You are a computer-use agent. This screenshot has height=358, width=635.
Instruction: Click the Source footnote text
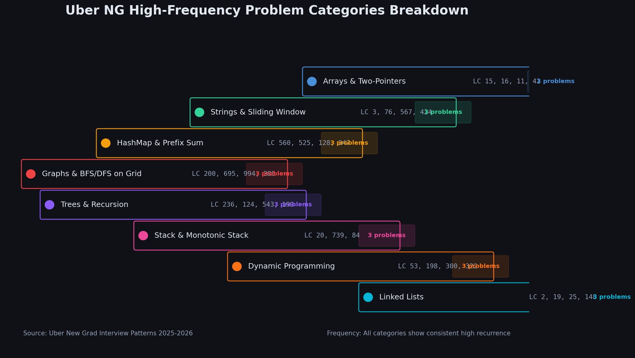(x=108, y=334)
